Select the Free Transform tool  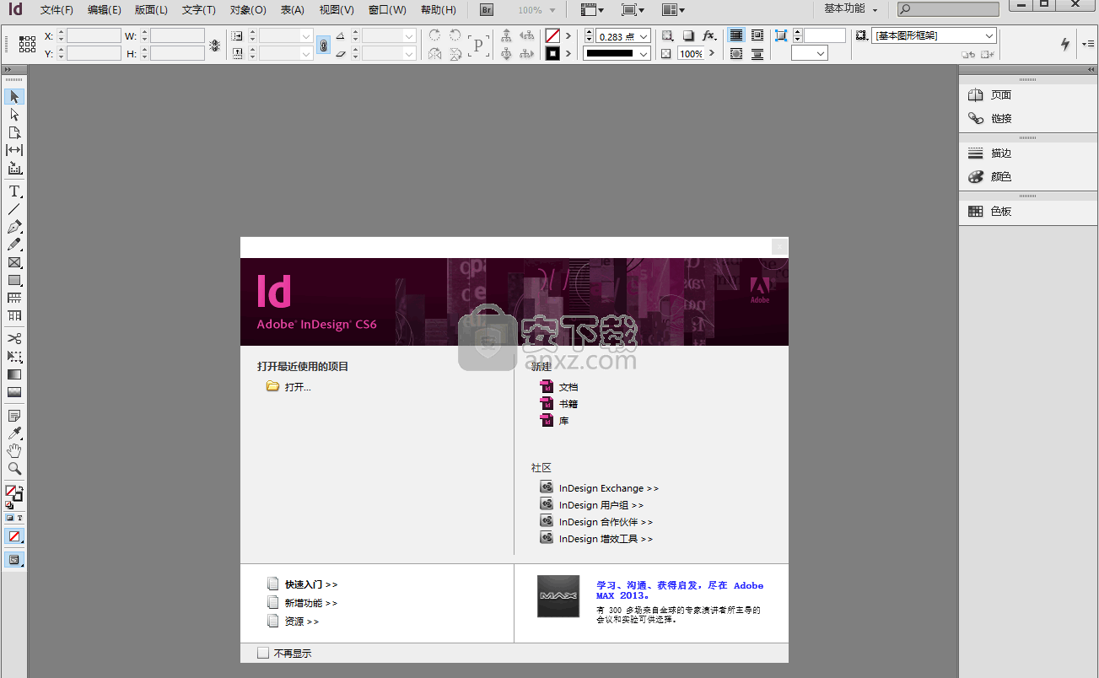14,357
